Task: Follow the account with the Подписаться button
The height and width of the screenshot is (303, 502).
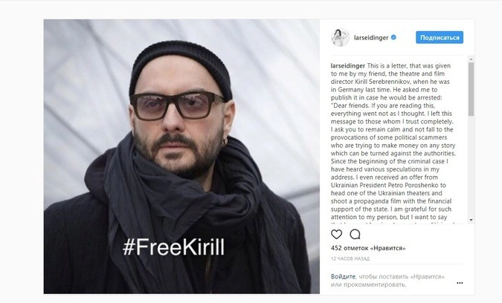Action: [x=440, y=37]
